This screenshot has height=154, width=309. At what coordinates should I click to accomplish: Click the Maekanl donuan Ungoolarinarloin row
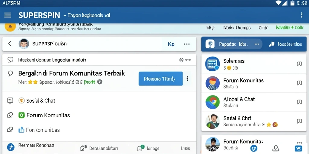tap(99, 60)
